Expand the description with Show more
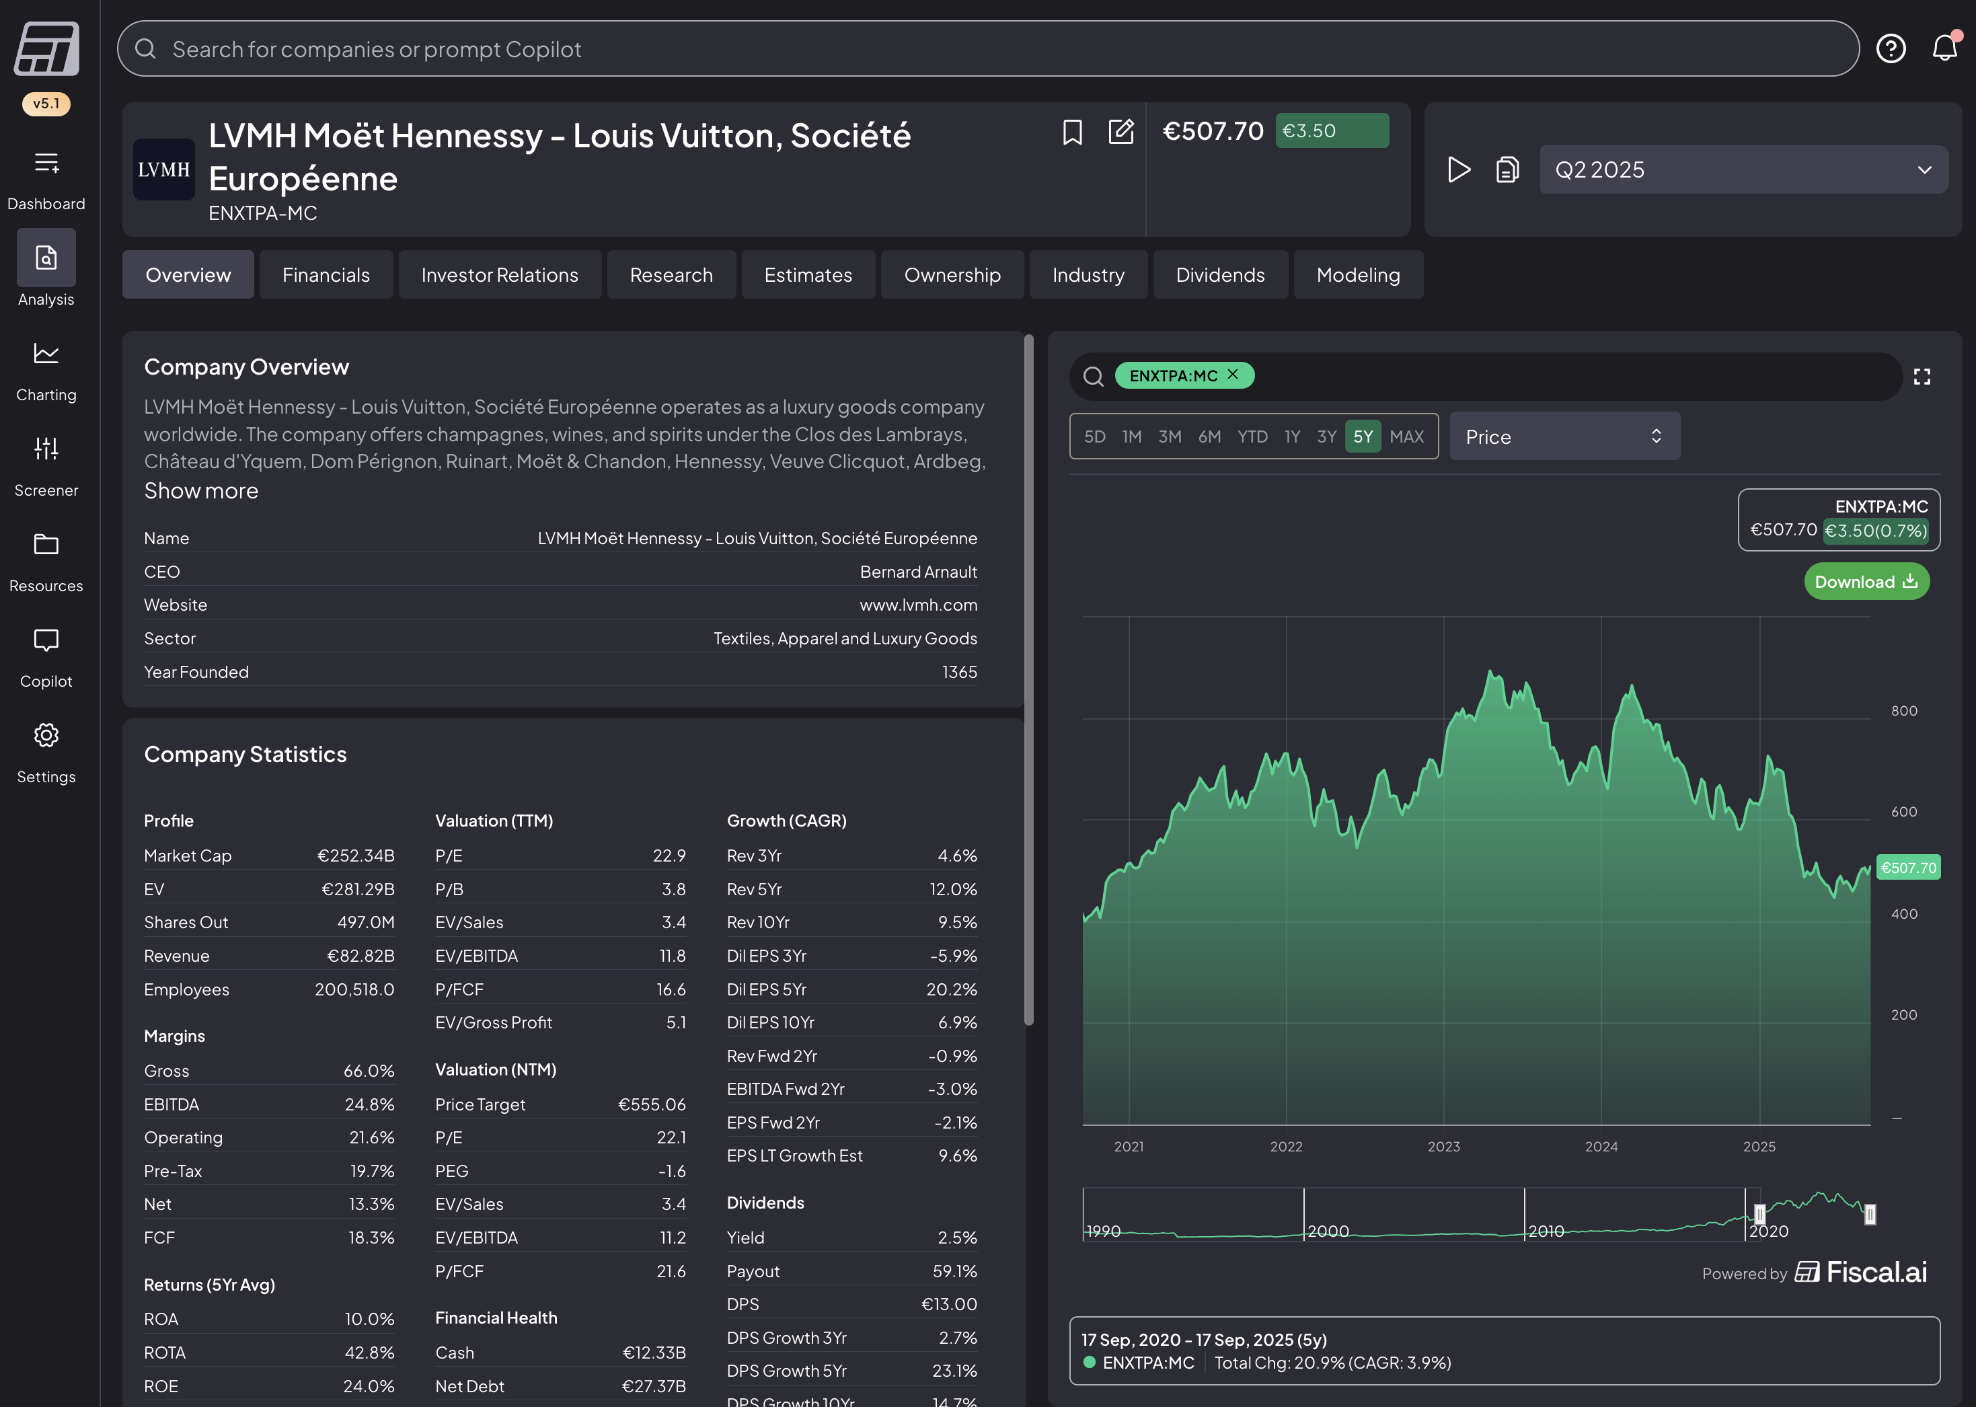1976x1407 pixels. (x=201, y=491)
